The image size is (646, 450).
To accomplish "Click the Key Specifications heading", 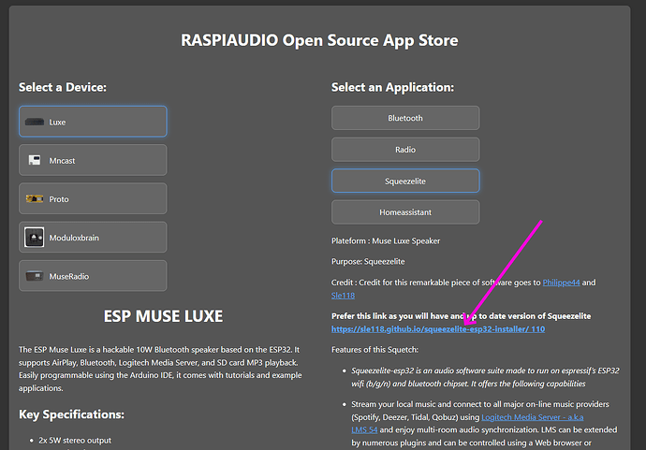I will point(71,414).
